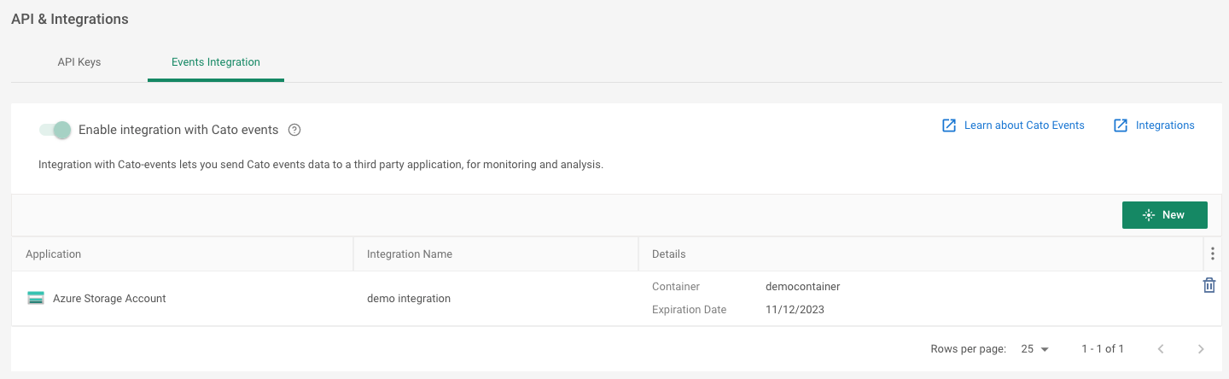Click external-link icon before Learn about Cato Events
Viewport: 1229px width, 379px height.
pyautogui.click(x=949, y=125)
